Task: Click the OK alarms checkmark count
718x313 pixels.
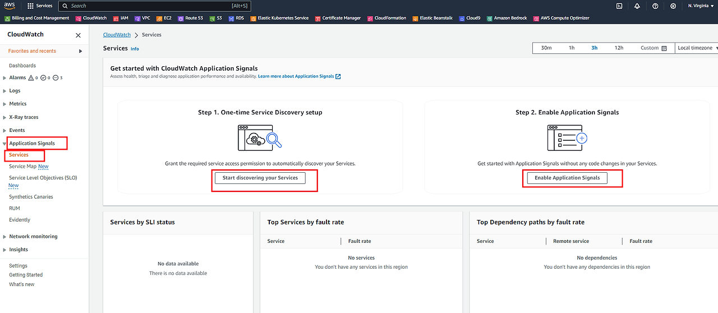Action: [45, 78]
